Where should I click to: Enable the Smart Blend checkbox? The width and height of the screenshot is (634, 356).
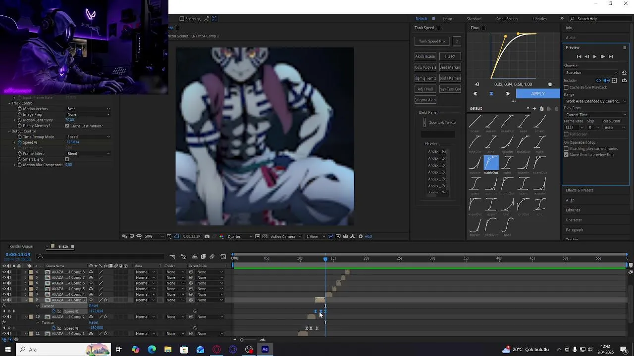pos(67,159)
